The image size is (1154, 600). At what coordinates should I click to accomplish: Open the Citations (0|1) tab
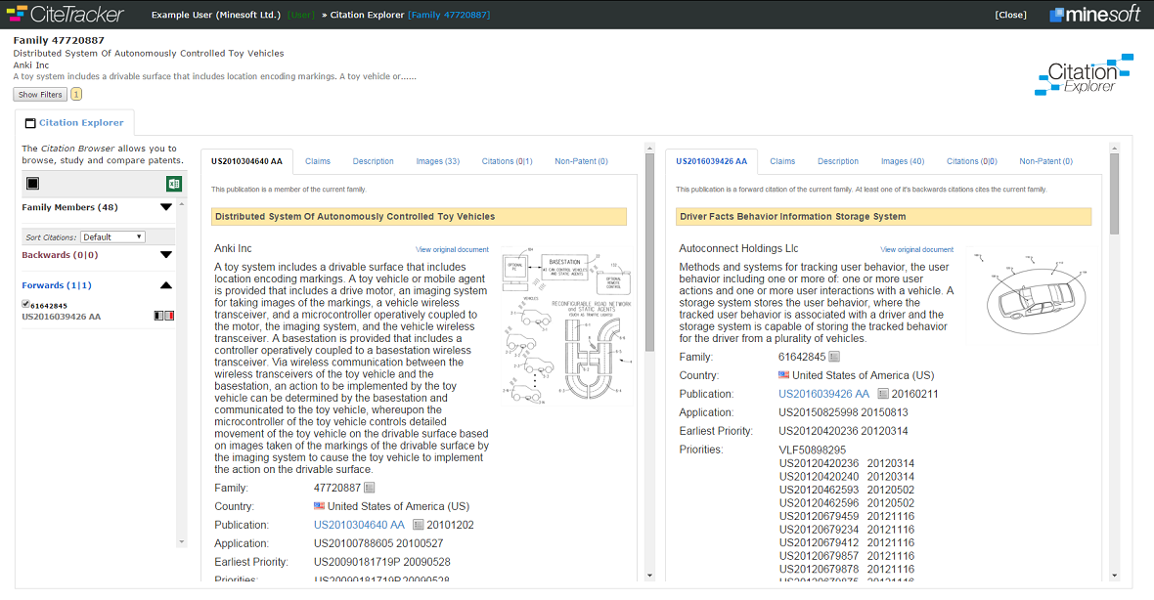point(508,161)
